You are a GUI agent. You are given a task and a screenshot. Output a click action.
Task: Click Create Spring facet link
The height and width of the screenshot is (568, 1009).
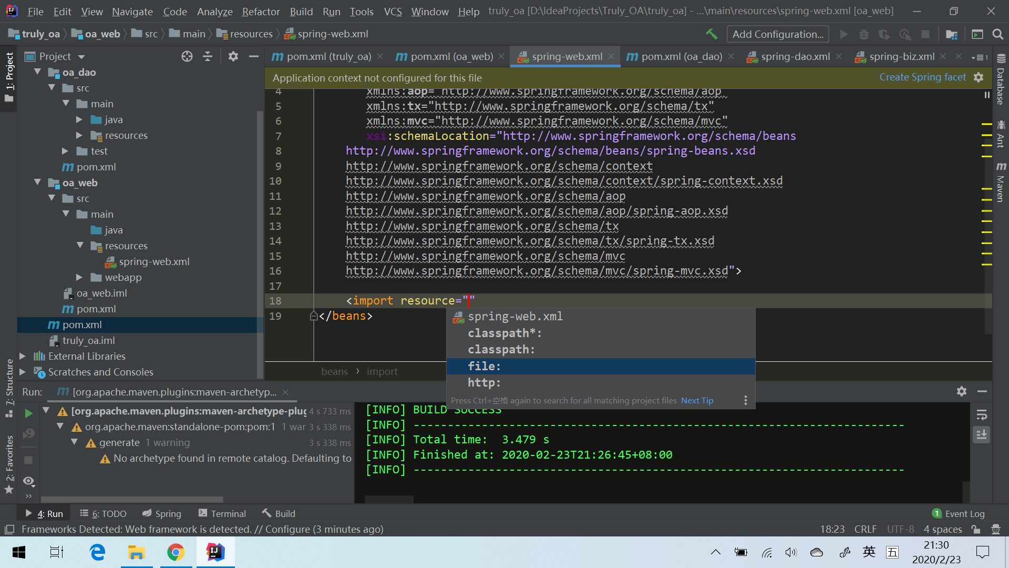(x=922, y=77)
